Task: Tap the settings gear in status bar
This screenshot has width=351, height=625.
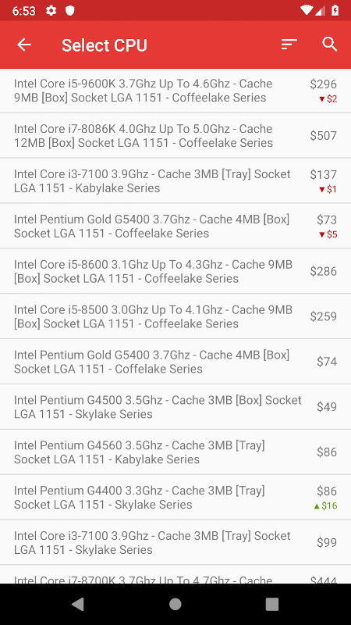Action: (51, 10)
